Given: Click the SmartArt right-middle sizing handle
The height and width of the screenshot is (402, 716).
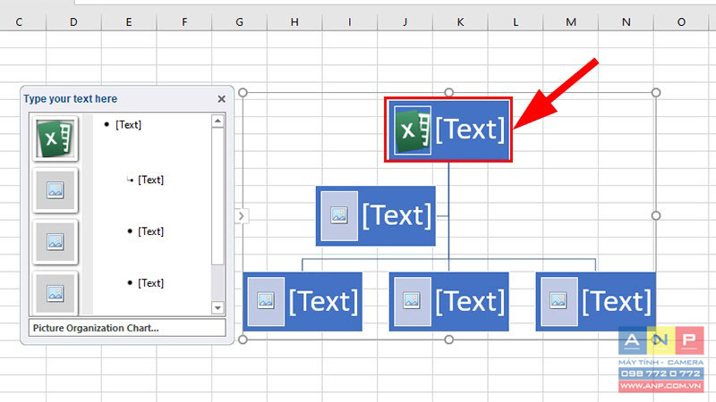Looking at the screenshot, I should (x=656, y=215).
